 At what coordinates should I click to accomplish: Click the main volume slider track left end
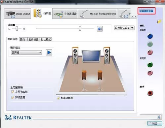click(37, 28)
